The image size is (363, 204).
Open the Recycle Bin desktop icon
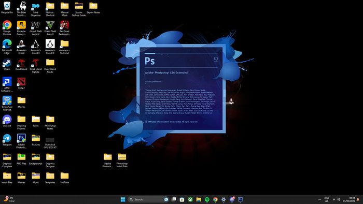(x=7, y=8)
